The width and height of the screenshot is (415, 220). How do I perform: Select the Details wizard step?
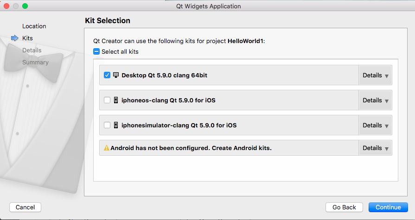pos(32,50)
